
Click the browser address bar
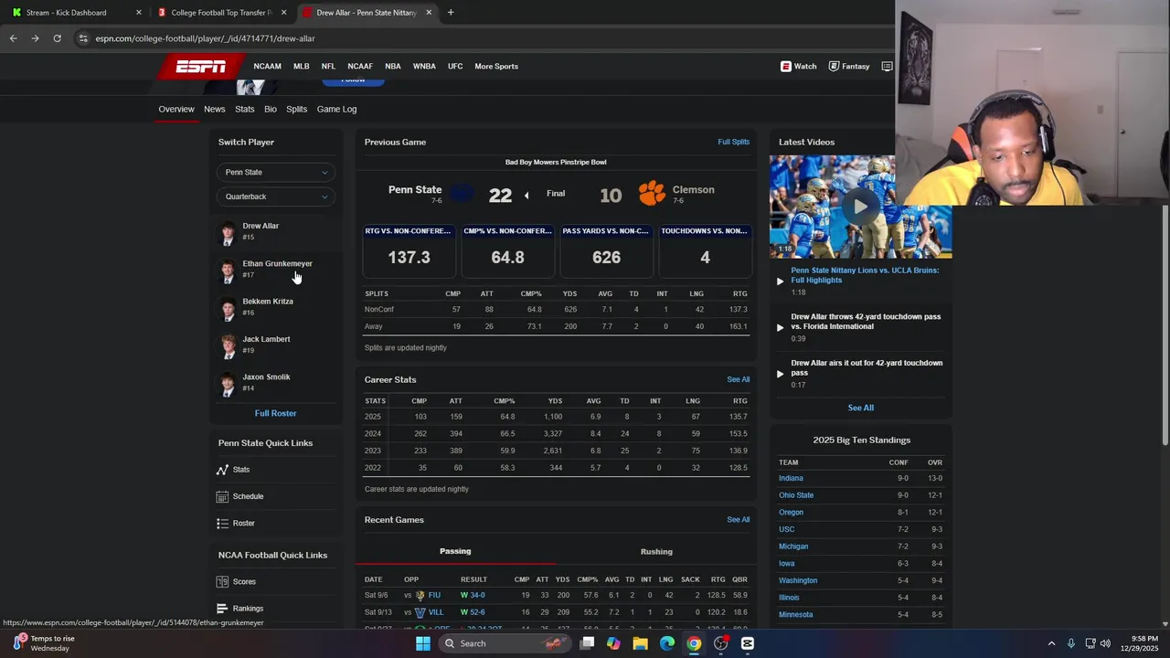click(475, 38)
